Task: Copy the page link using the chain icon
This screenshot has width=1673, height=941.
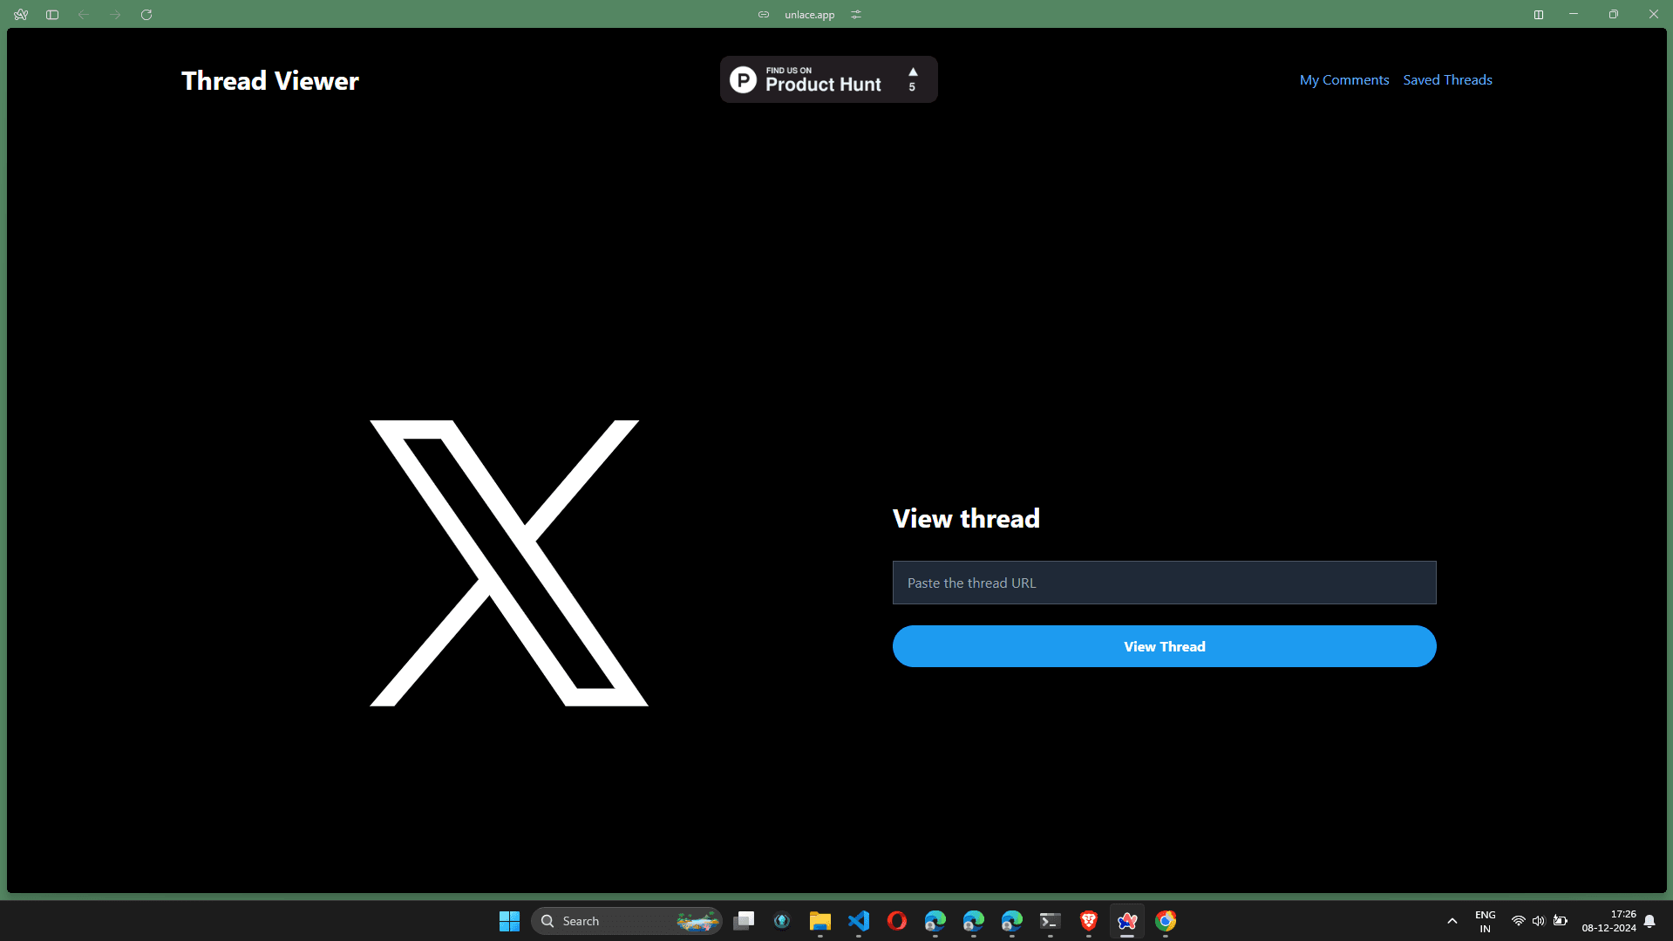Action: [764, 15]
